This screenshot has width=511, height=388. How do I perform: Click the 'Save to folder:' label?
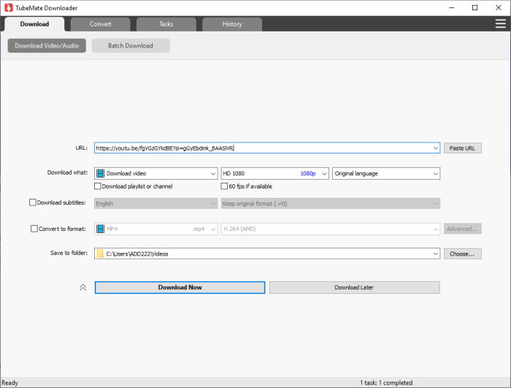(69, 253)
